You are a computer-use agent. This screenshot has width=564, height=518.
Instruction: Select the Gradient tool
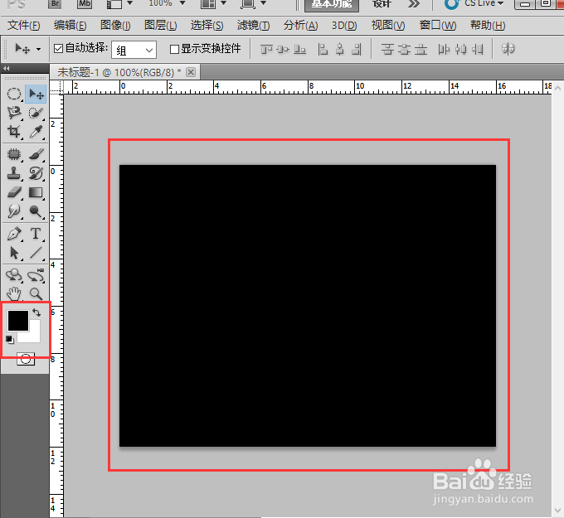point(36,192)
